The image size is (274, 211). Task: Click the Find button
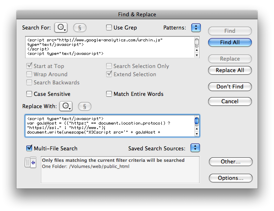(230, 31)
